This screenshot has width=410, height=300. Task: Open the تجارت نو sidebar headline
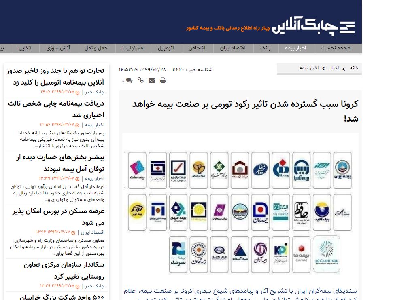(55, 76)
